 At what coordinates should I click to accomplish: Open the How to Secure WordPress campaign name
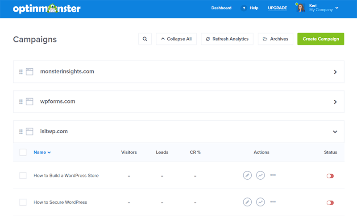60,202
